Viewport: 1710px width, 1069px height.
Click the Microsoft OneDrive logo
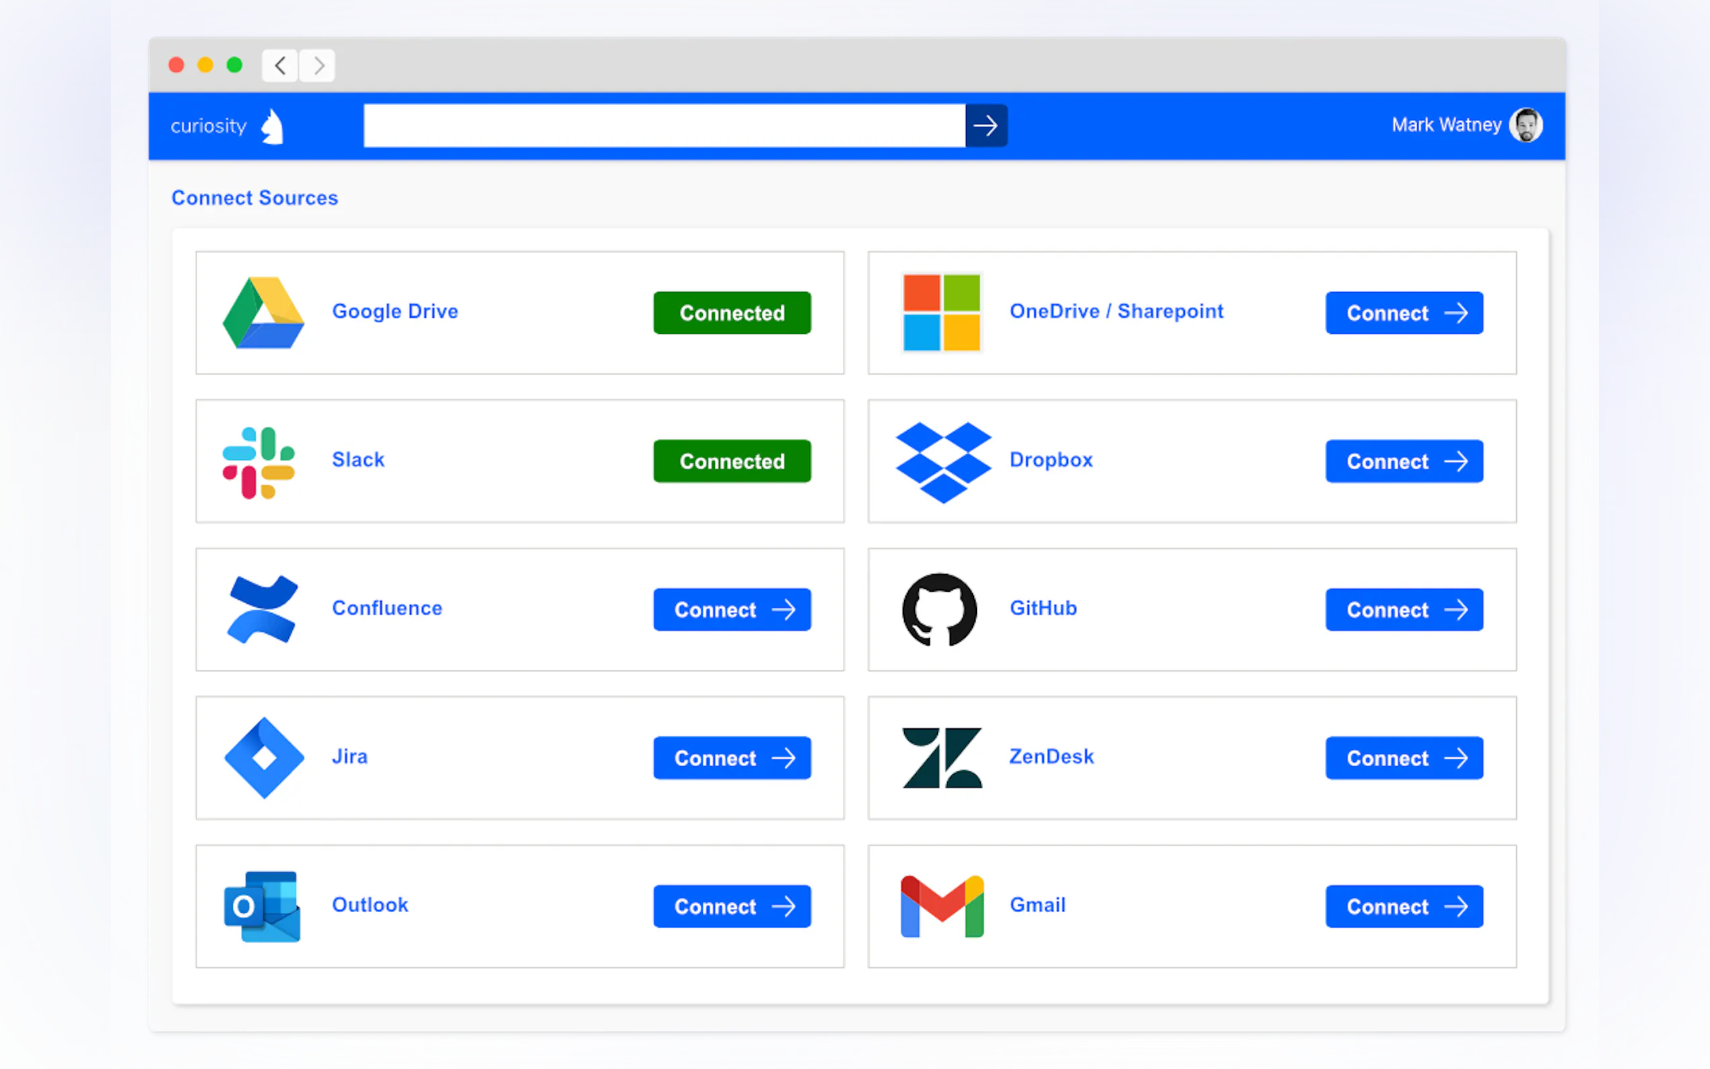[x=942, y=312]
